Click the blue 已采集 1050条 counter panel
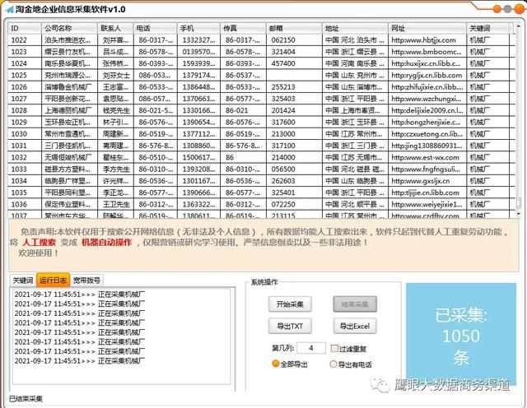 461,336
